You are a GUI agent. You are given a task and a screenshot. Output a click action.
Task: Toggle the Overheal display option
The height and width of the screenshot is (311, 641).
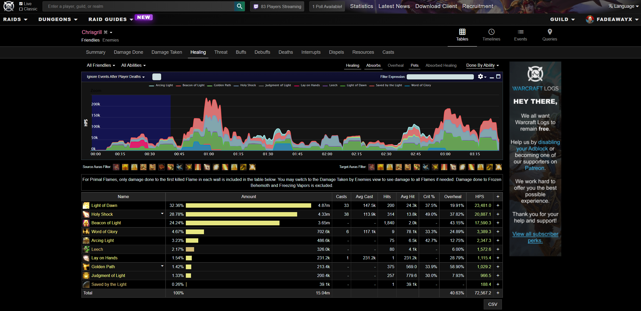[x=395, y=65]
